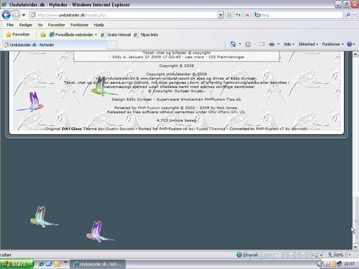359x269 pixels.
Task: Select the Undulatsider.dk - Nyheder tab
Action: tap(54, 45)
